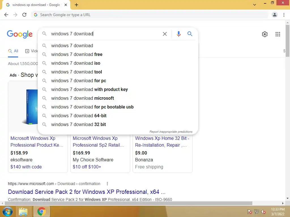Open Action Center flag tray icon
This screenshot has width=290, height=217.
pos(250,212)
